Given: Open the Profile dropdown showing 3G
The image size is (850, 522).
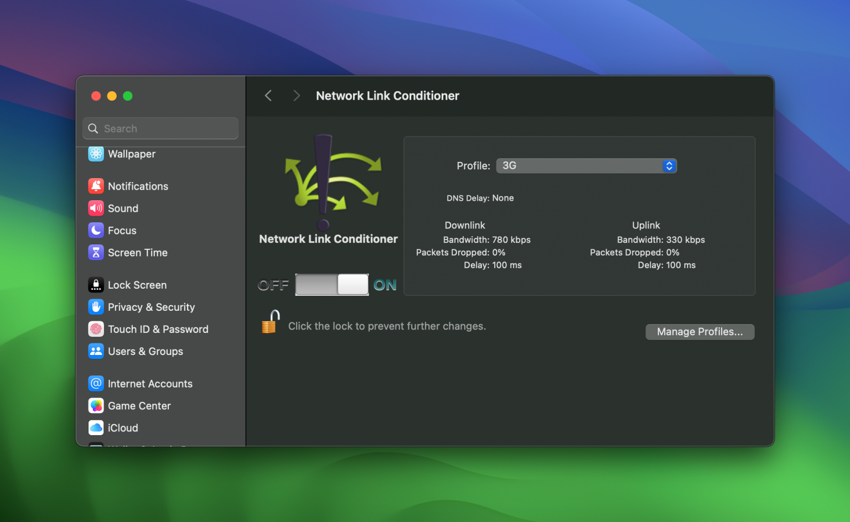Looking at the screenshot, I should click(x=587, y=165).
